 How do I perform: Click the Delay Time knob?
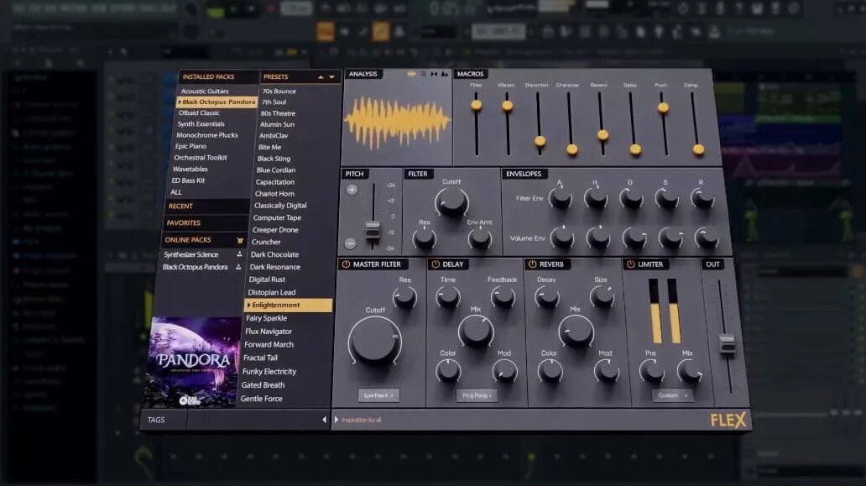coord(448,297)
